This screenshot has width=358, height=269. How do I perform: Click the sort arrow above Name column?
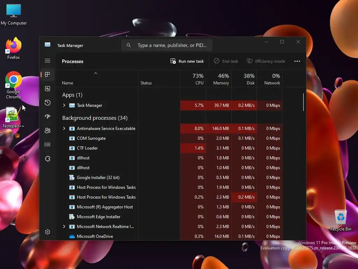point(96,73)
